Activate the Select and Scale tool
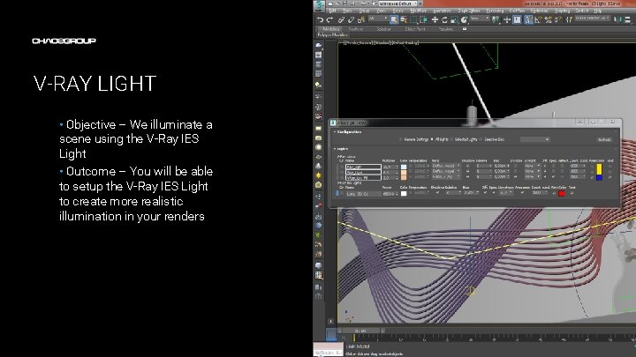Screen dimensions: 636x357 coord(454,19)
